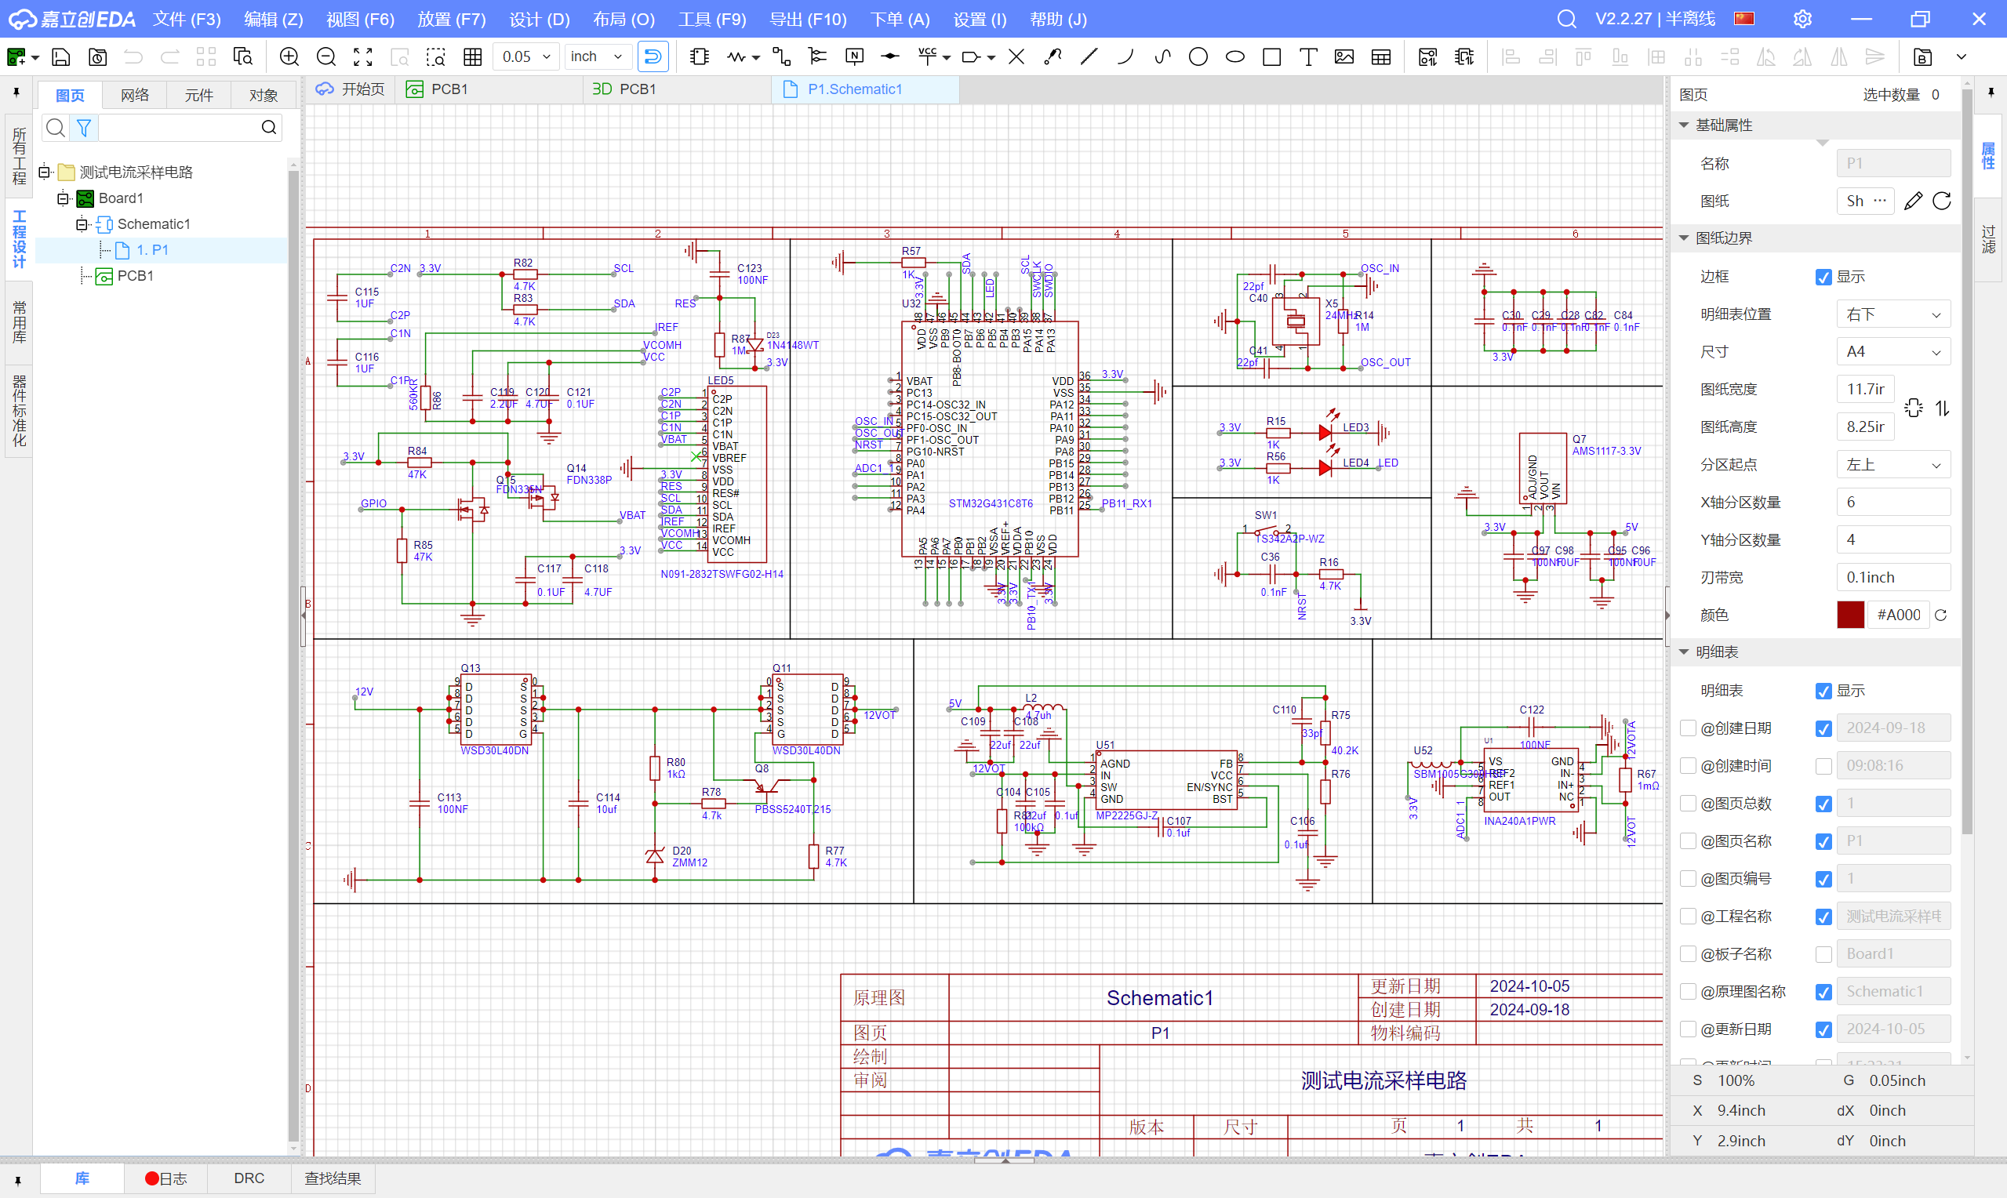Viewport: 2007px width, 1198px height.
Task: Collapse the 基础属性 section
Action: click(x=1684, y=125)
